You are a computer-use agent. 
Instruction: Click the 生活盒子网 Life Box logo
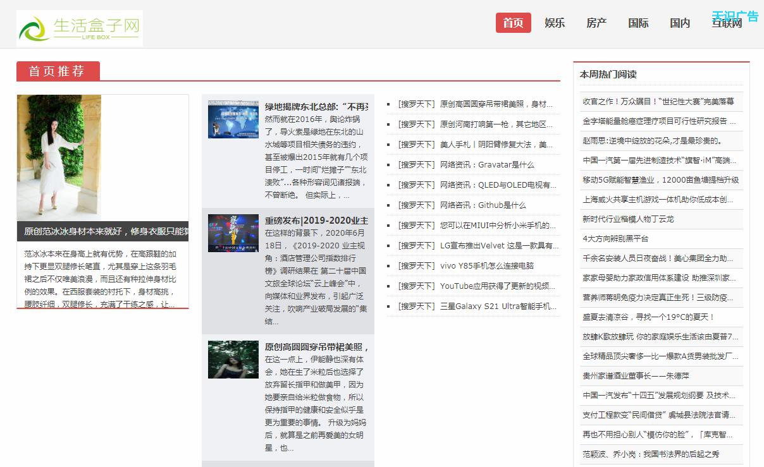click(x=80, y=28)
